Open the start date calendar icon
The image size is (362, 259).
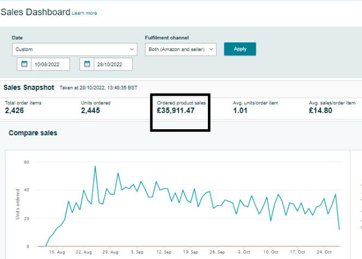(x=24, y=64)
